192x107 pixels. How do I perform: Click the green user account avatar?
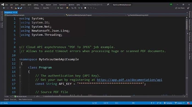click(171, 5)
